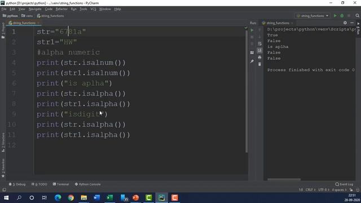Toggle soft-wrap in the Run output
The width and height of the screenshot is (361, 203).
click(259, 43)
